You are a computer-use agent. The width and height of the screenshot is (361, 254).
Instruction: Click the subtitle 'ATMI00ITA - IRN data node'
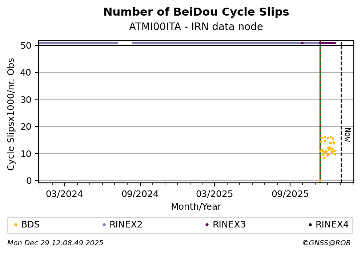[196, 27]
